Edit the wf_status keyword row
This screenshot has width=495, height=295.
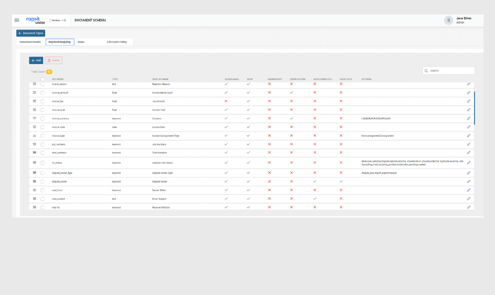tap(469, 162)
